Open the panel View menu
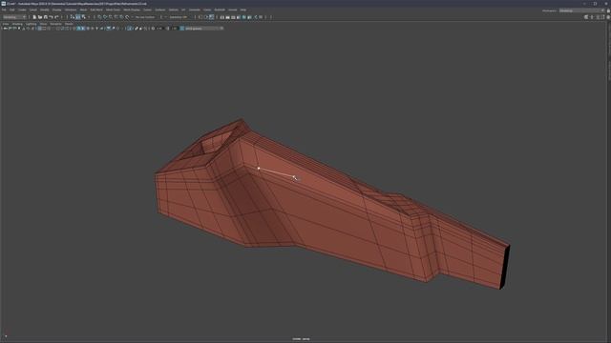This screenshot has width=611, height=343. (6, 24)
